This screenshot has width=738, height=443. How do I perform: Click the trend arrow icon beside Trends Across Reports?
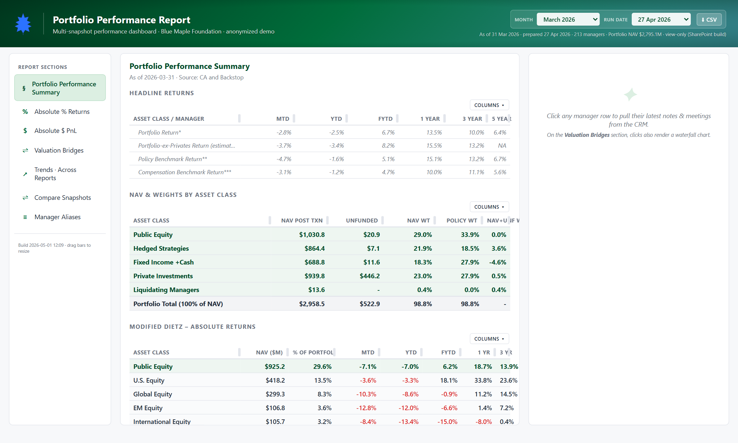pos(25,174)
